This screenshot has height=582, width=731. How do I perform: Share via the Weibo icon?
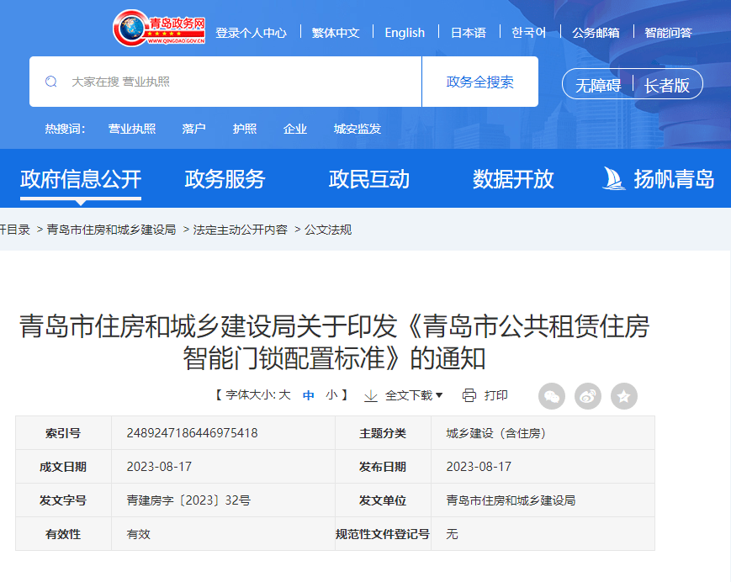(x=588, y=396)
